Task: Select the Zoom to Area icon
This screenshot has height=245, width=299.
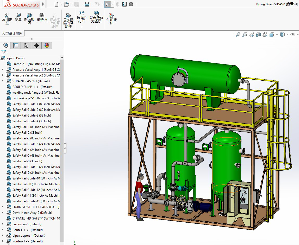Action: point(245,35)
